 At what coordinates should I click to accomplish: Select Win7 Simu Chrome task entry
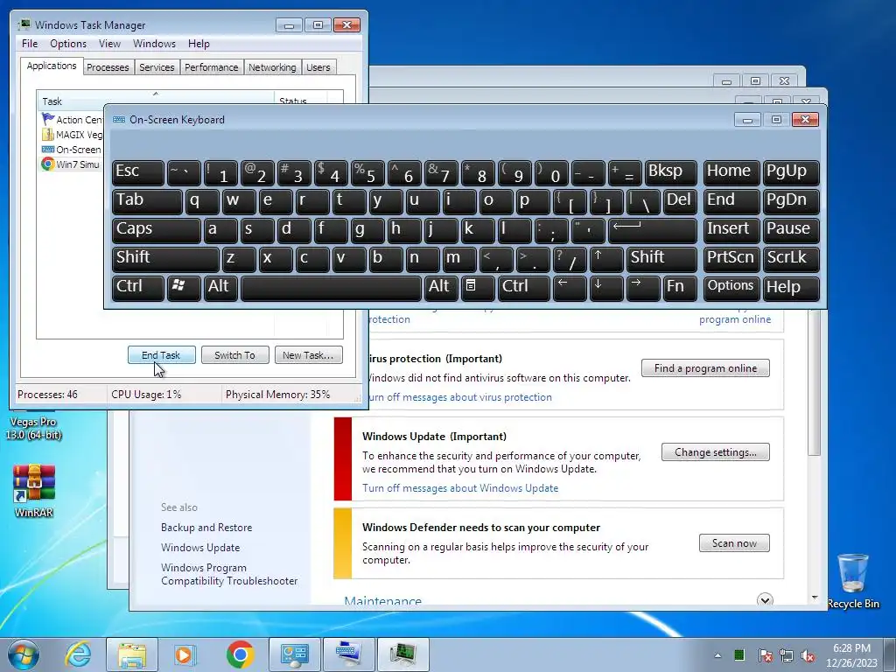point(72,164)
